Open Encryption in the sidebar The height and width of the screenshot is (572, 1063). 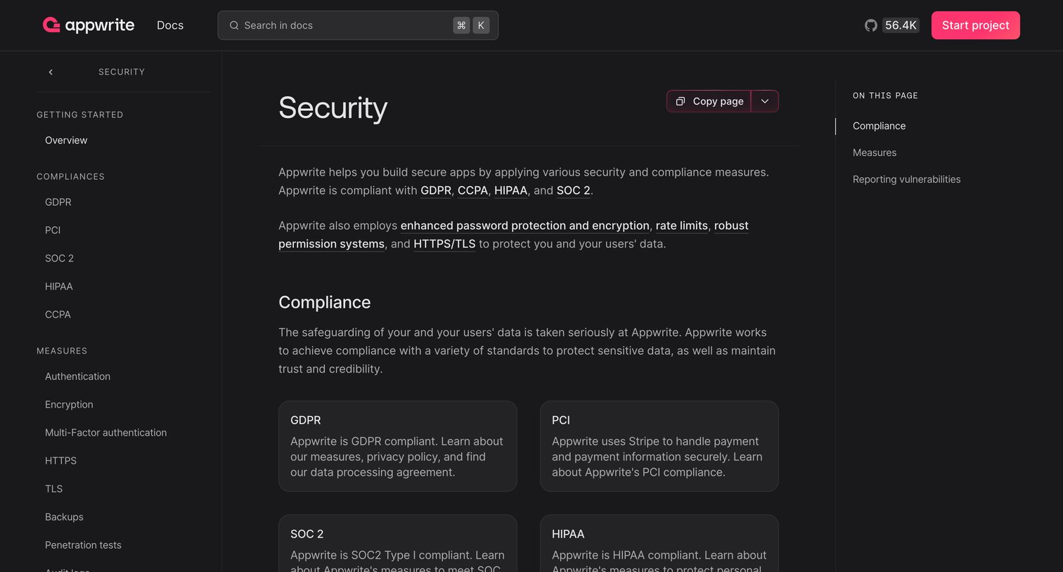(x=69, y=405)
